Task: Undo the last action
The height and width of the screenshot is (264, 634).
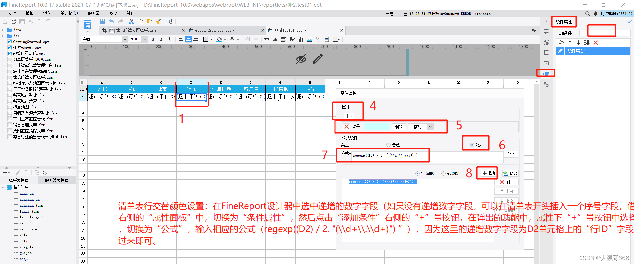Action: tap(112, 21)
